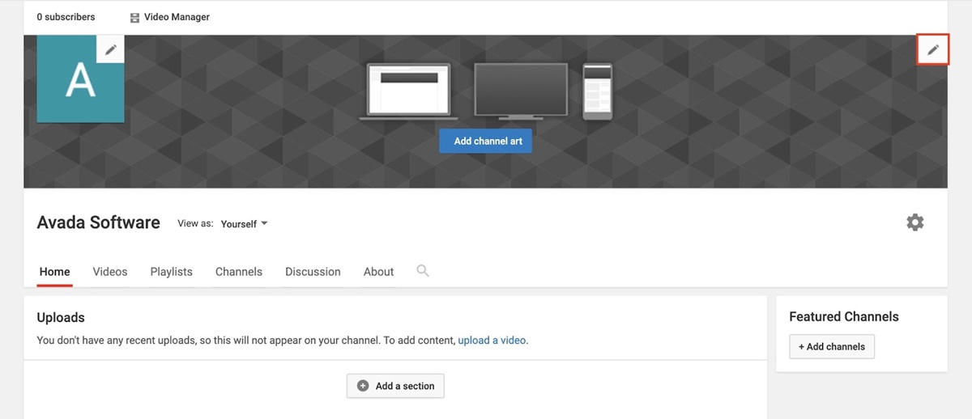Viewport: 972px width, 419px height.
Task: Click the pencil icon on the channel avatar
Action: (x=111, y=49)
